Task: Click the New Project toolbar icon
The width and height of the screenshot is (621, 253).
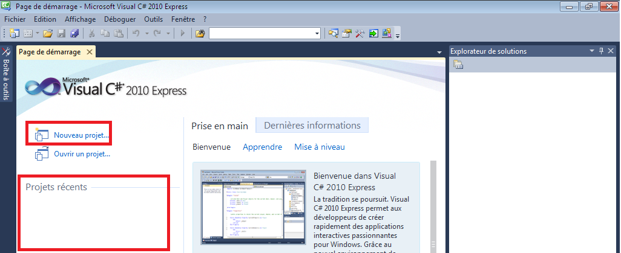Action: tap(15, 34)
